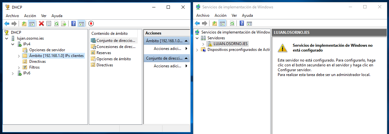Open Acciones adicionales submenu under Ámbito
This screenshot has width=389, height=134.
coord(167,49)
